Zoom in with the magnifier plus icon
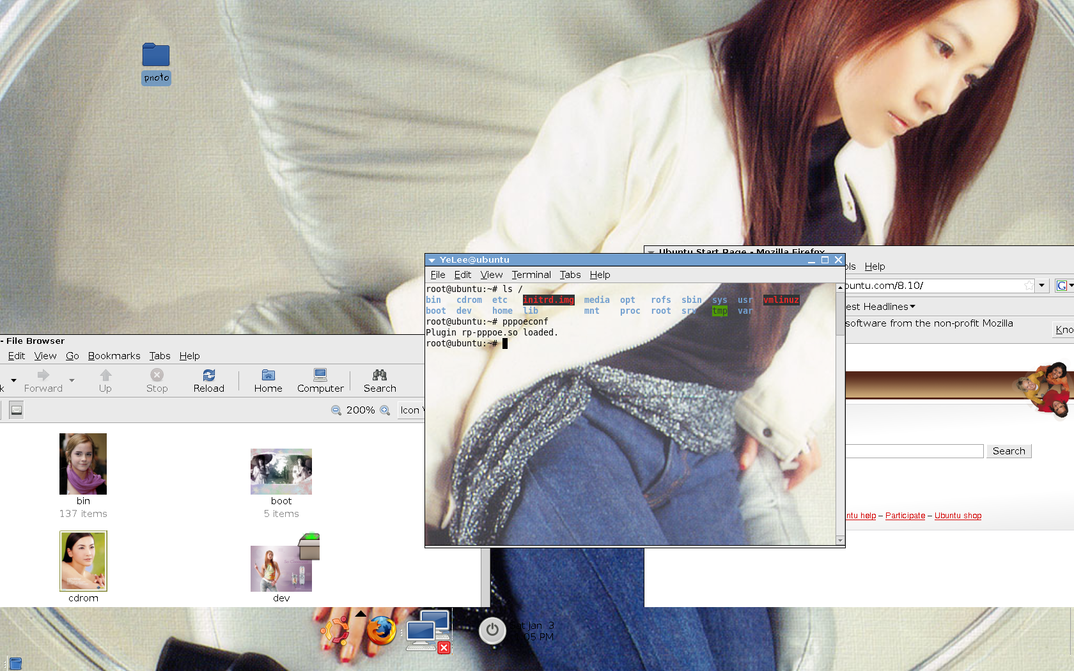 point(385,410)
